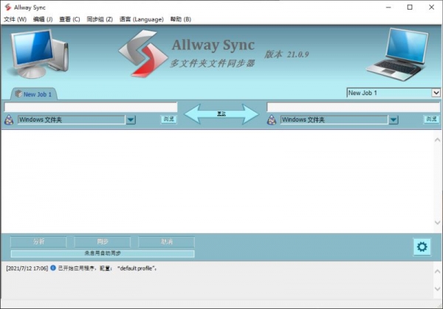
Task: Click the desktop computer image
Action: click(38, 54)
